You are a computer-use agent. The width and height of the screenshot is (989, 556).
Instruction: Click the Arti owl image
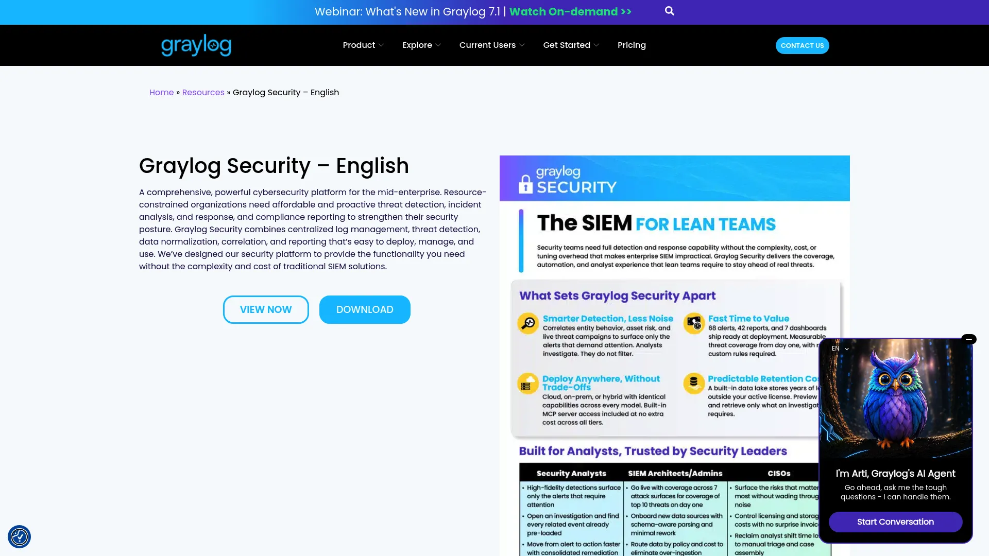tap(895, 399)
